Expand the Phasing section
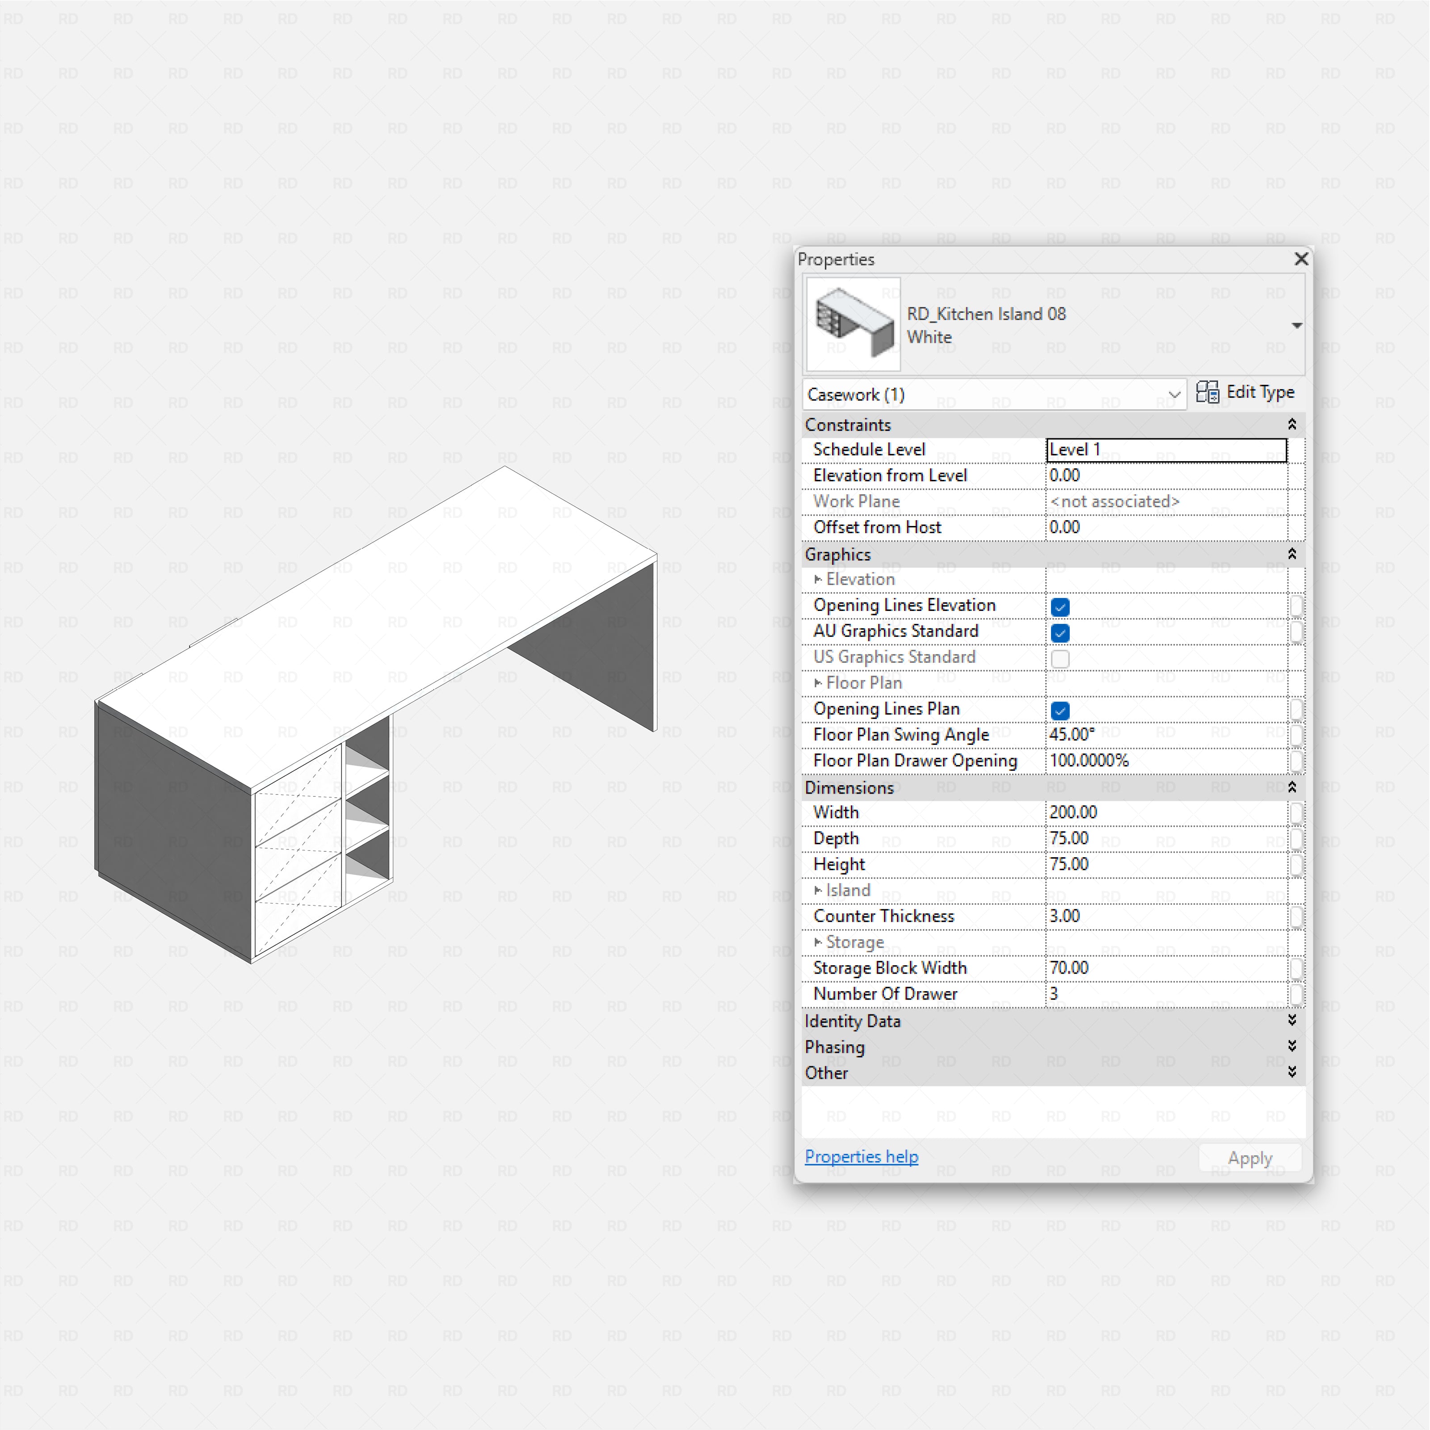 point(1291,1046)
